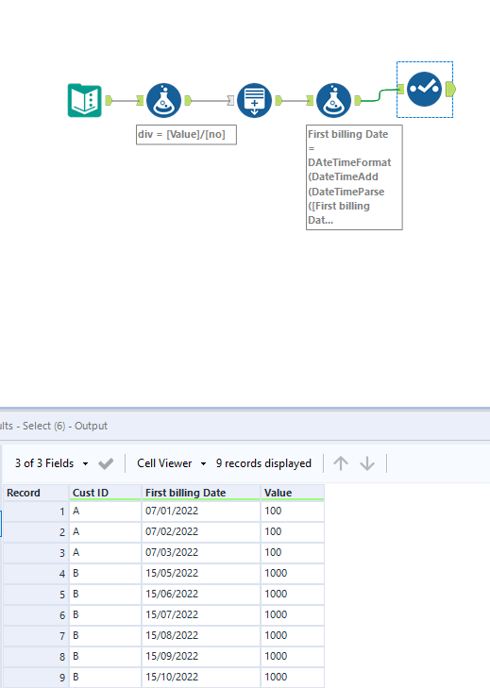Select cell with date 15/10/2022
Image resolution: width=490 pixels, height=688 pixels.
(201, 677)
